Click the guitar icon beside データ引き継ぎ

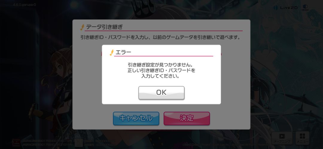click(x=82, y=27)
